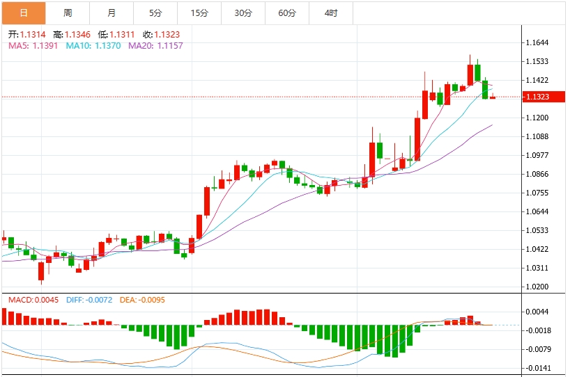Click the 1.1088 price axis label
The height and width of the screenshot is (377, 570).
[x=537, y=136]
